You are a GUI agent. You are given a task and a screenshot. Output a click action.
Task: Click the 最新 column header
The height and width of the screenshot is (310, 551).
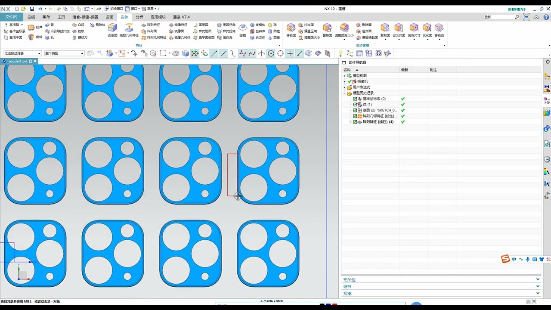(x=414, y=70)
